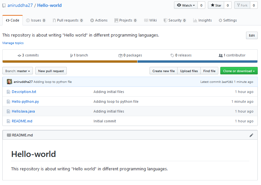Expand the Branch: master selector
This screenshot has height=185, width=261.
(x=18, y=71)
